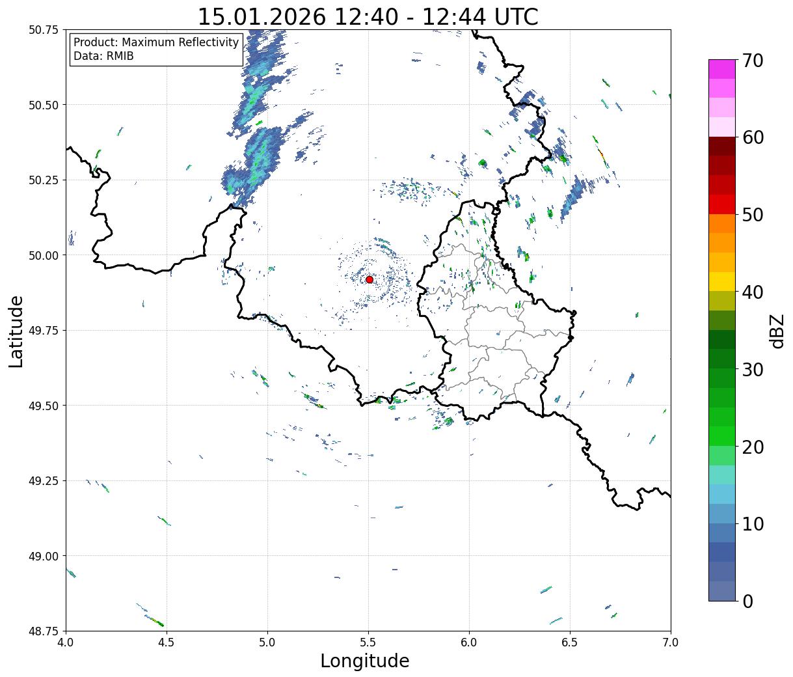Click the 'Product: Maximum Reflectivity' label
The height and width of the screenshot is (677, 793).
156,42
